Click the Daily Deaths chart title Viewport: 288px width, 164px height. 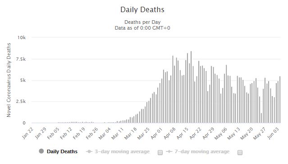point(142,10)
